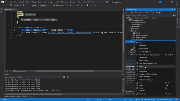180x101 pixels.
Task: Collapse the div block on line 7
Action: pyautogui.click(x=16, y=27)
